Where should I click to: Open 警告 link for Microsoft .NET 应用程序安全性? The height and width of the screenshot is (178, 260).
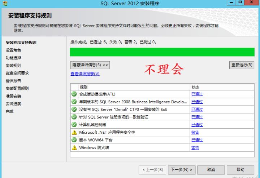coord(195,132)
